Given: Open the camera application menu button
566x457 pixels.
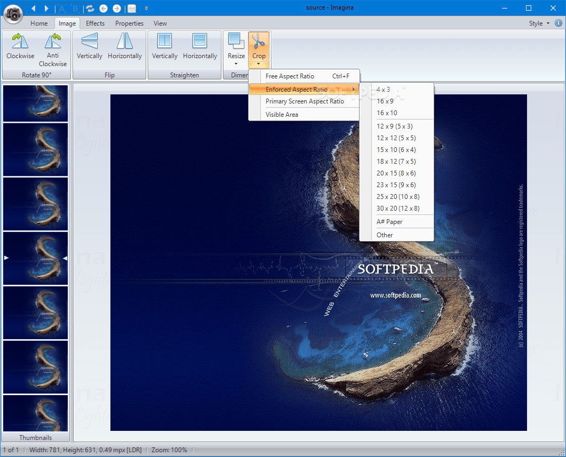Looking at the screenshot, I should [13, 14].
